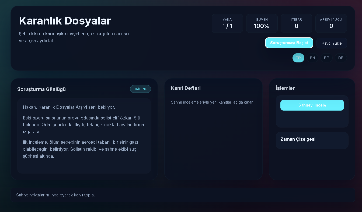This screenshot has height=212, width=362.
Task: Switch language to DE
Action: pyautogui.click(x=341, y=58)
